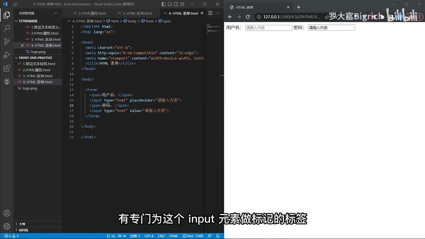Click the browser address bar URL

coord(292,17)
